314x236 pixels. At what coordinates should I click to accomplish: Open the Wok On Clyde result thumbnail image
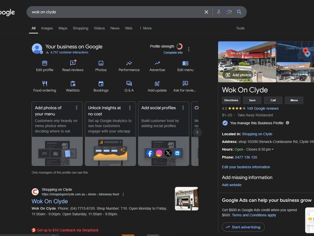187,199
